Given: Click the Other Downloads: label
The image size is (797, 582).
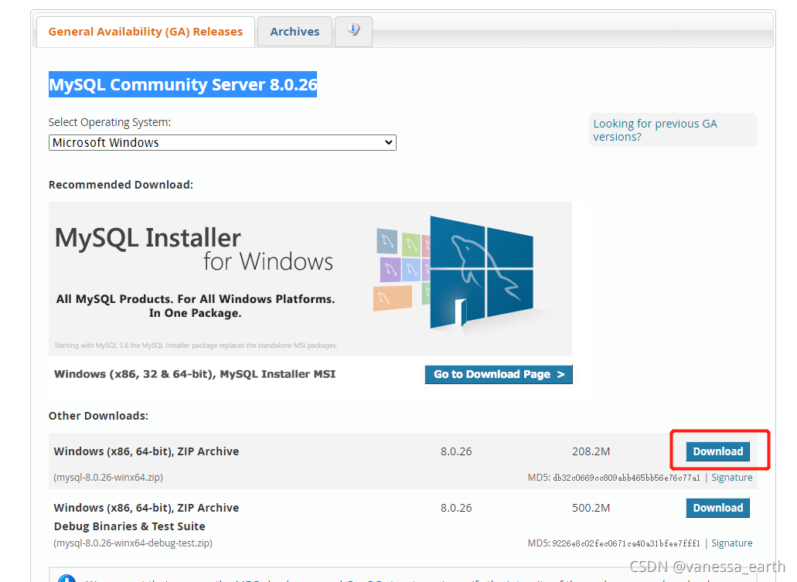Looking at the screenshot, I should coord(98,416).
